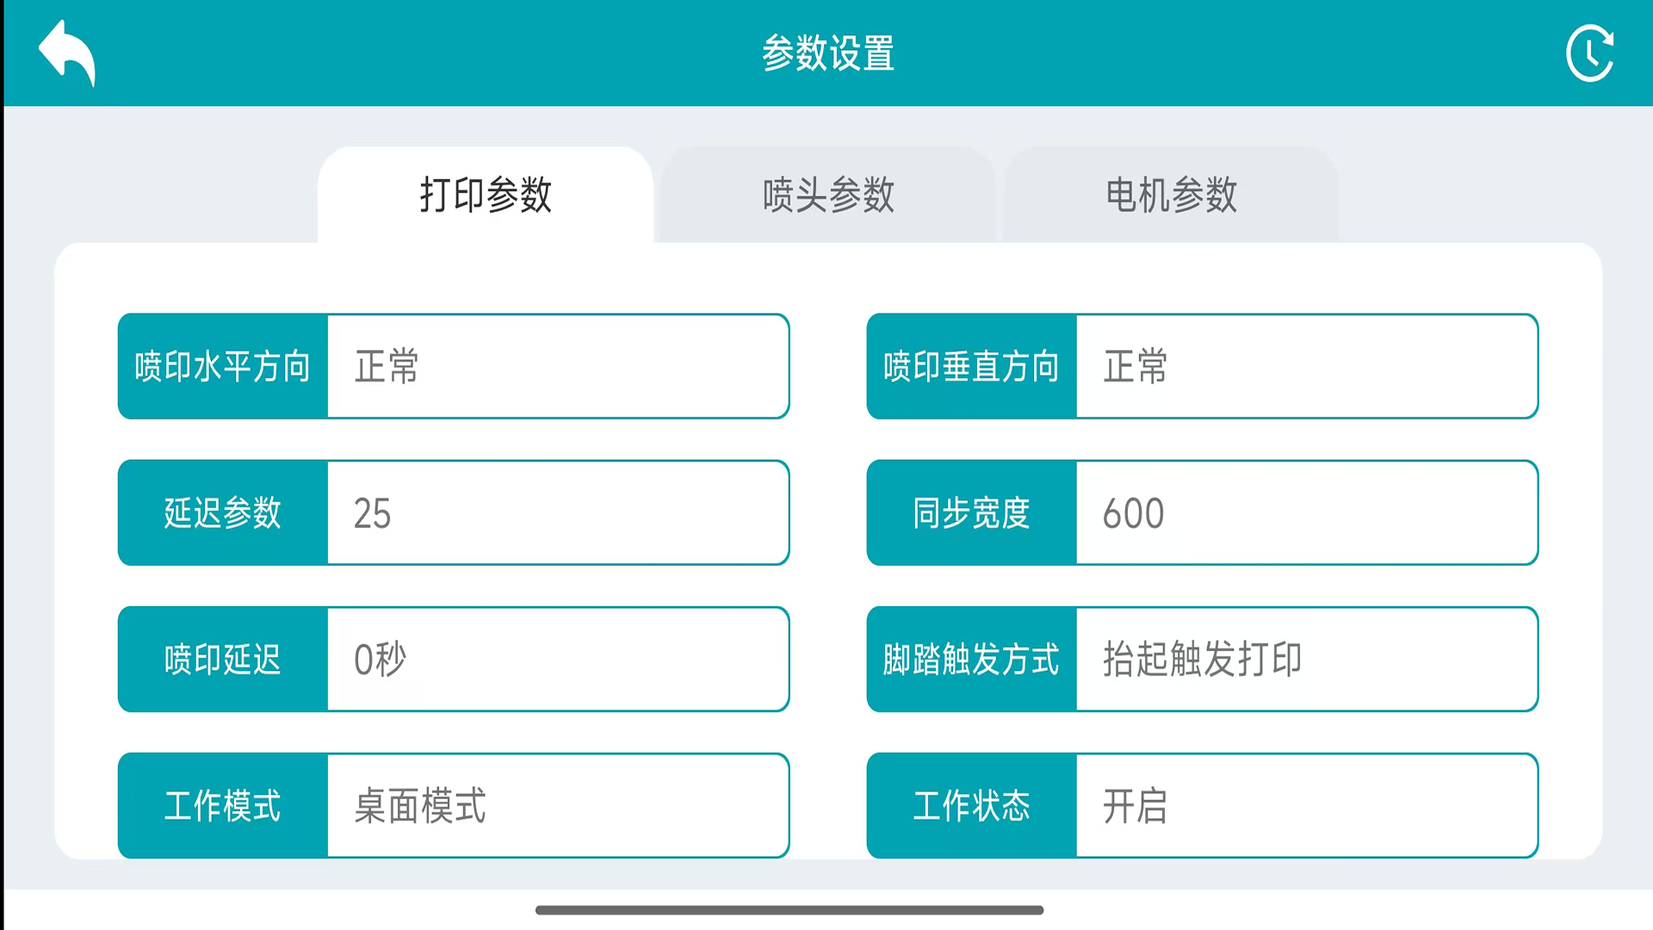Click the 参数设置 page title
The width and height of the screenshot is (1653, 930).
click(x=828, y=53)
